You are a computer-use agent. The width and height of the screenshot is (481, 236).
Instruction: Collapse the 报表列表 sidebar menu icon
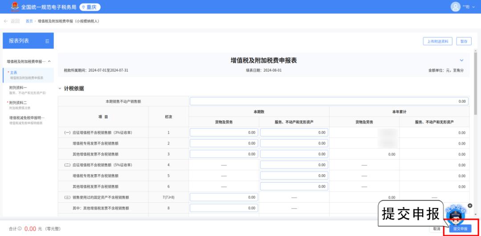[x=47, y=41]
